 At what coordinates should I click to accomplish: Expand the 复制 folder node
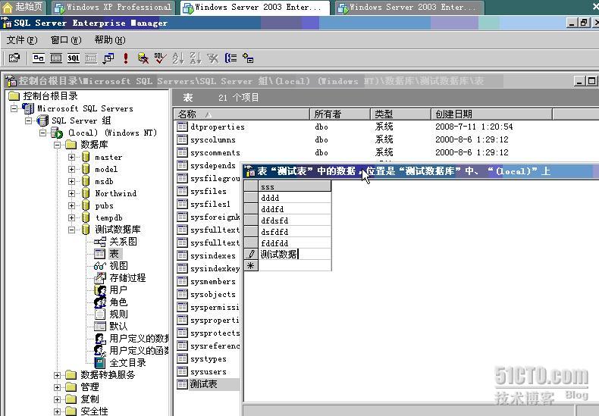(57, 399)
